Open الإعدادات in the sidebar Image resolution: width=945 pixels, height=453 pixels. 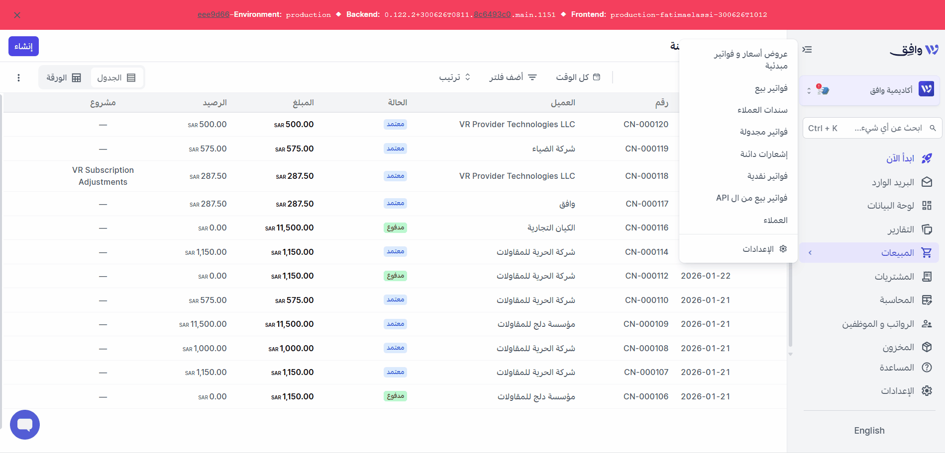click(x=906, y=391)
